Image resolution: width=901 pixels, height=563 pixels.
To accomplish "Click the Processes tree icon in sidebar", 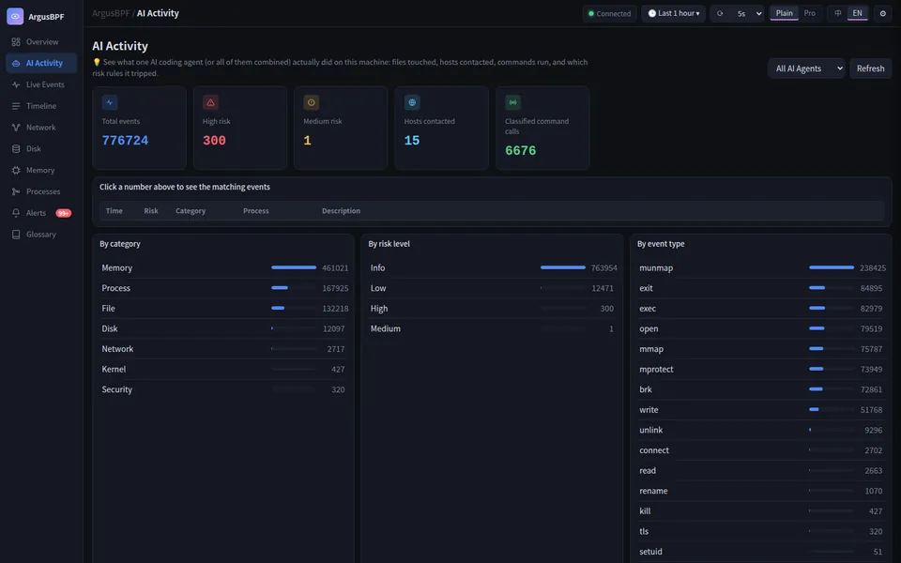I will (16, 191).
